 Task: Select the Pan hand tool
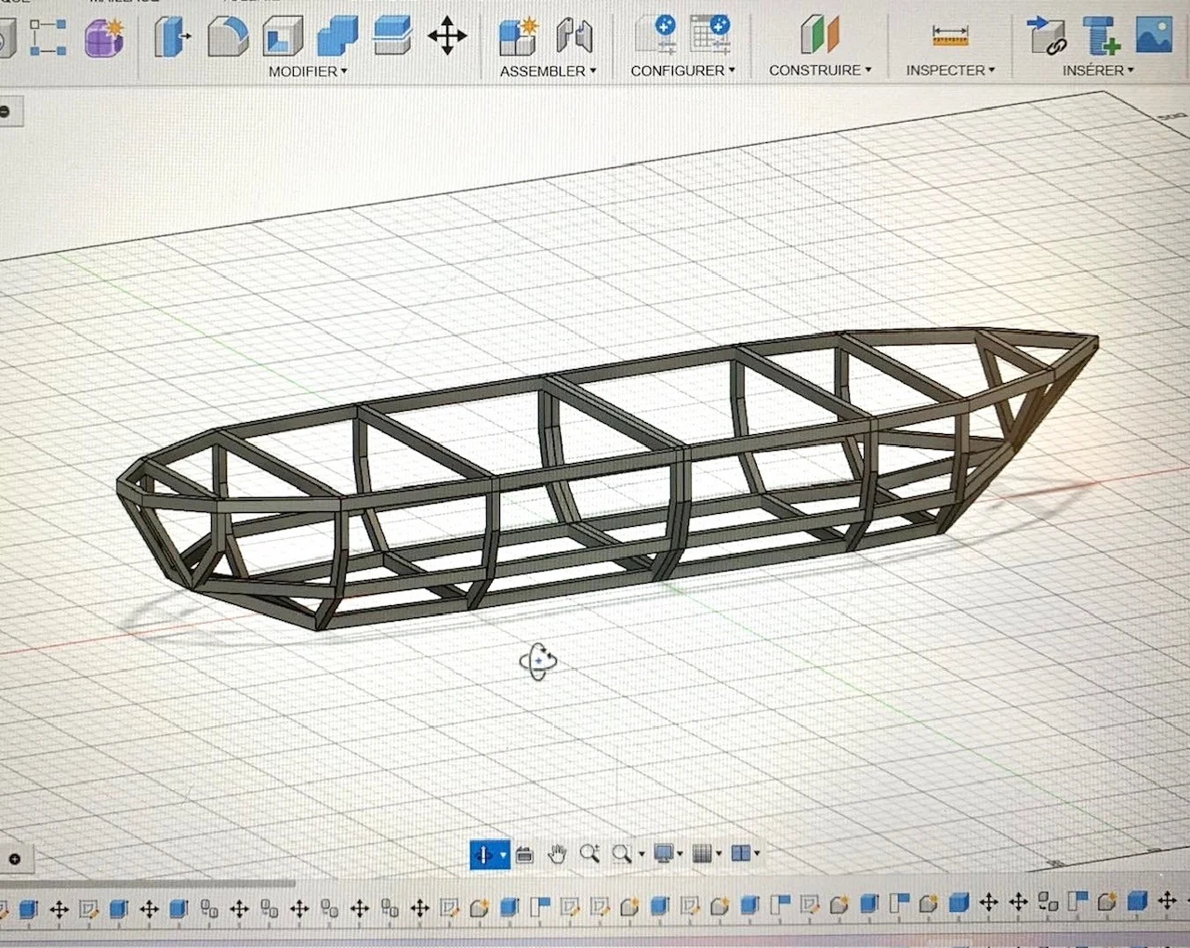coord(557,854)
